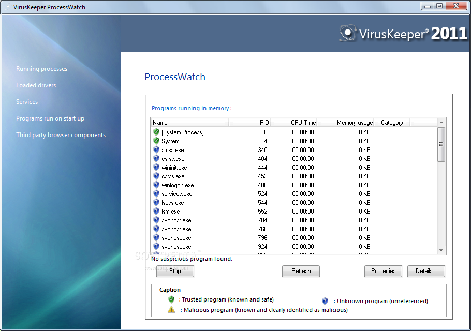Select the wininit.exe process name
Screen dimensions: 471x331
pos(174,168)
